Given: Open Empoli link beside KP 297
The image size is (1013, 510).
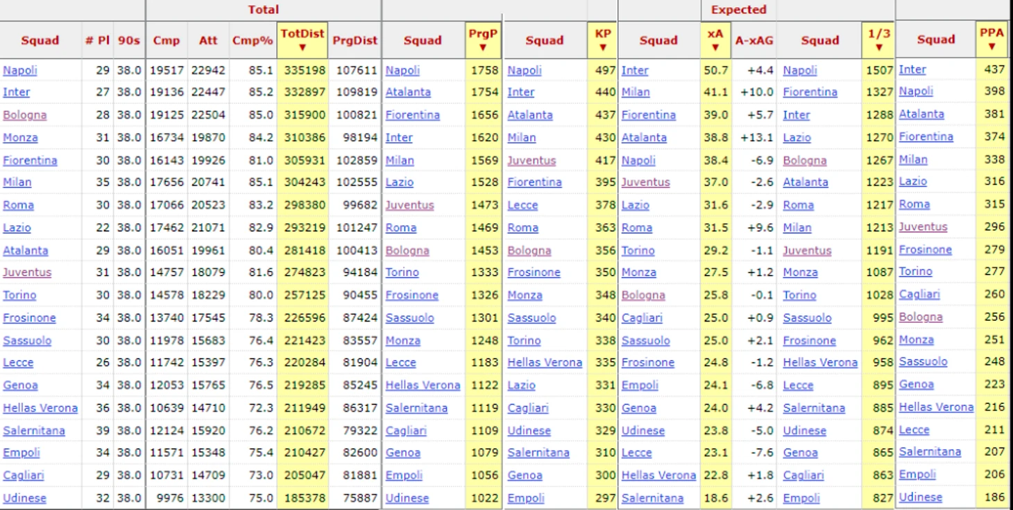Looking at the screenshot, I should (x=526, y=498).
